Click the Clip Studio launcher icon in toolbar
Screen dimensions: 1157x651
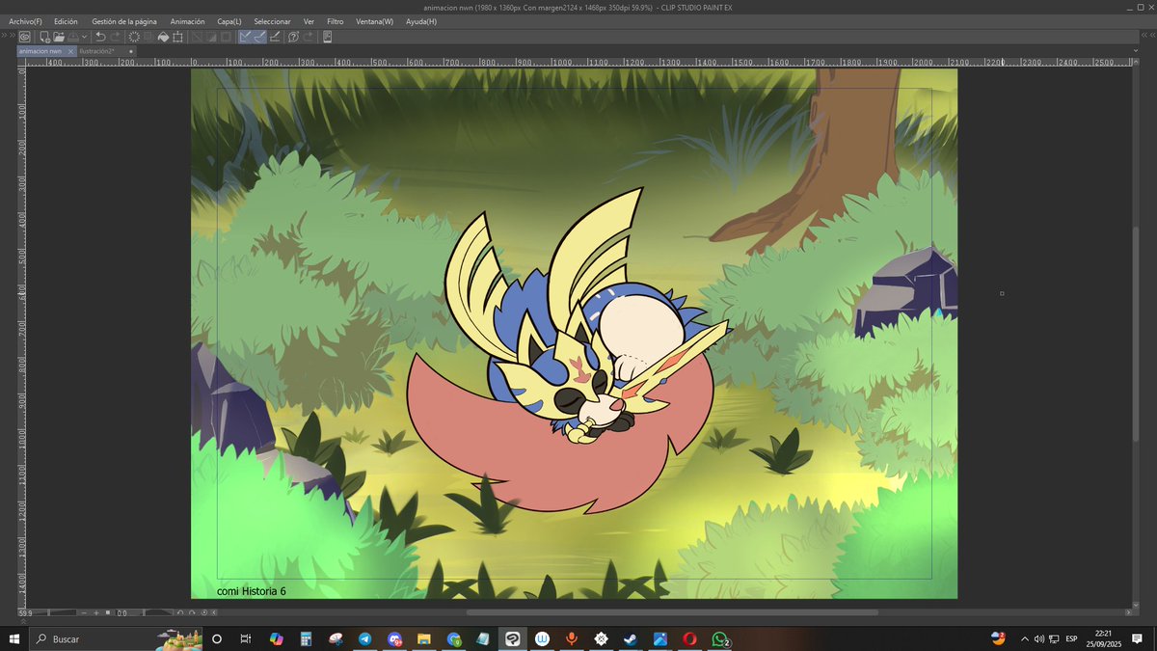click(24, 37)
